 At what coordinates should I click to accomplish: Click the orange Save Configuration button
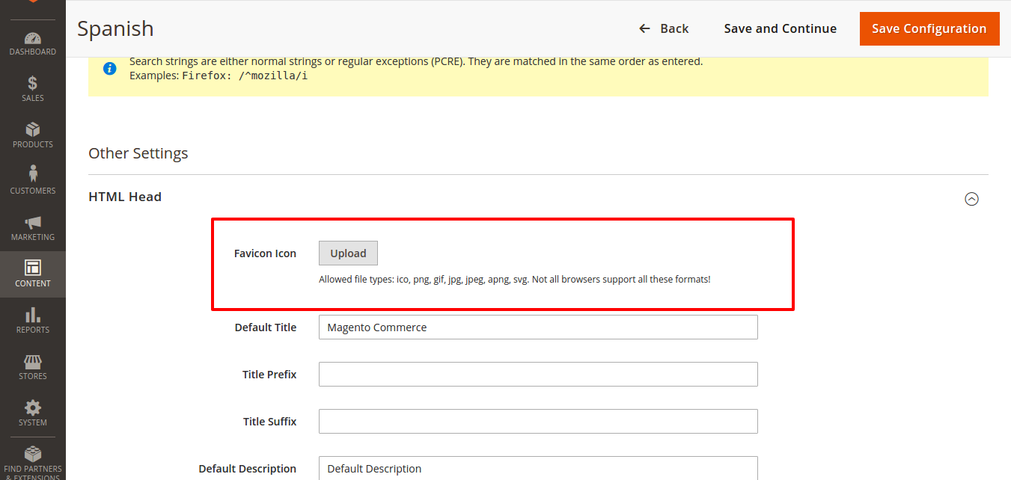click(929, 28)
